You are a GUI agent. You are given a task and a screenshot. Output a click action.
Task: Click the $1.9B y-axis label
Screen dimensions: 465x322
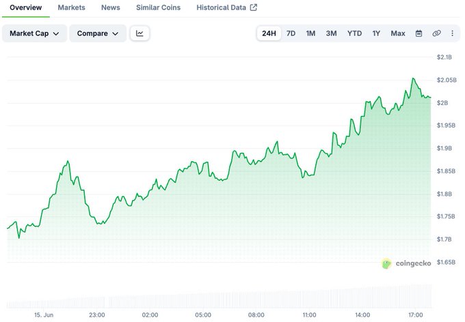444,148
